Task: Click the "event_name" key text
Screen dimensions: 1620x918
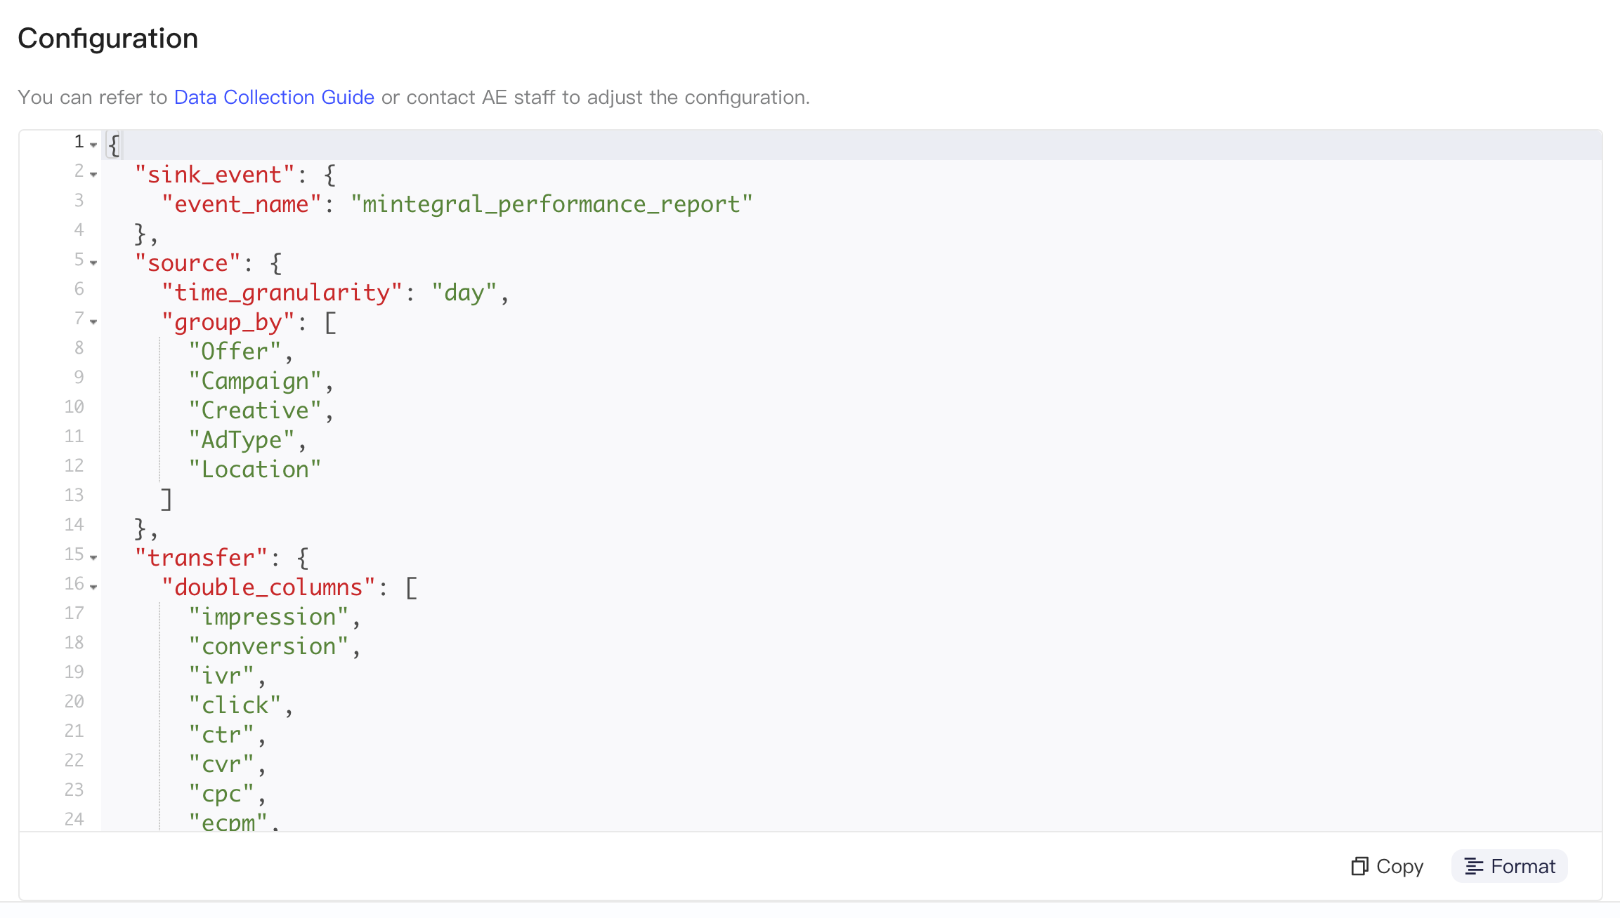Action: coord(242,204)
